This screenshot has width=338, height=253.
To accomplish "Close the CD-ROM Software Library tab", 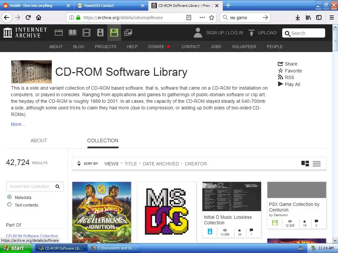I will point(217,6).
